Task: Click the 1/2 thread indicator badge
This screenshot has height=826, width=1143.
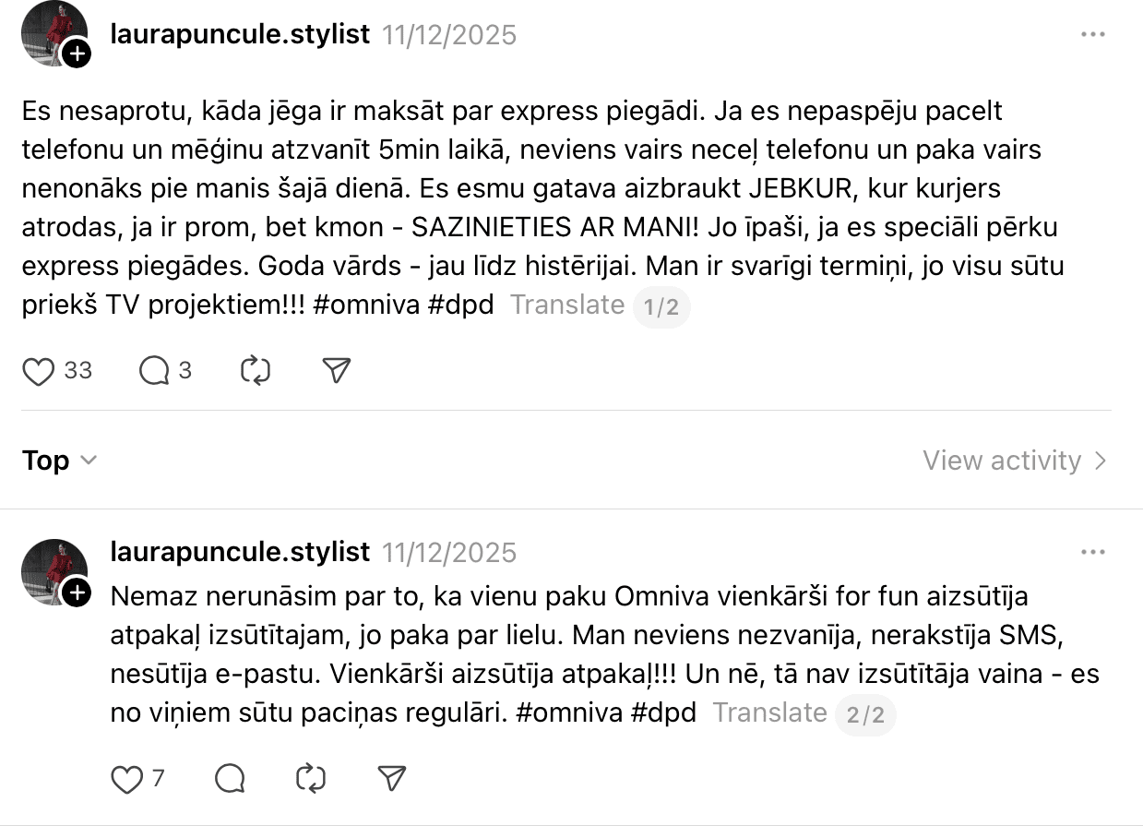Action: click(661, 306)
